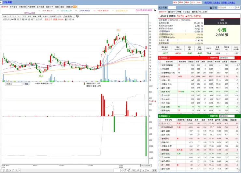Sort by 交易量 column in 區間買超15 table
This screenshot has width=241, height=173.
(x=225, y=61)
